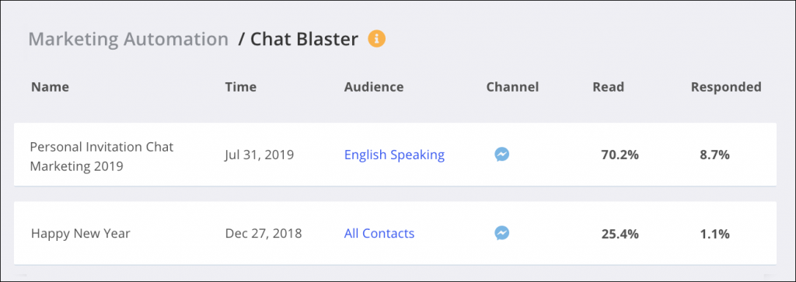Click the Channel column header
Image resolution: width=796 pixels, height=282 pixels.
[512, 87]
